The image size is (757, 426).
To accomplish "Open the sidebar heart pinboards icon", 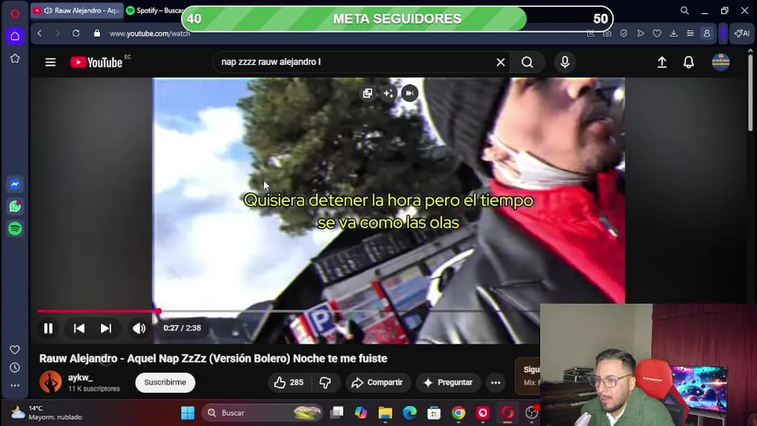I will coord(15,350).
